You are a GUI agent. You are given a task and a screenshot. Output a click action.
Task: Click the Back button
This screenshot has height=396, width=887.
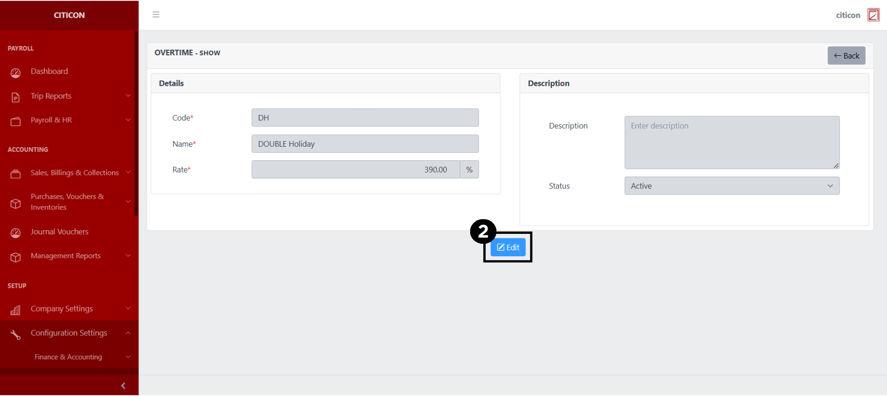(x=846, y=56)
